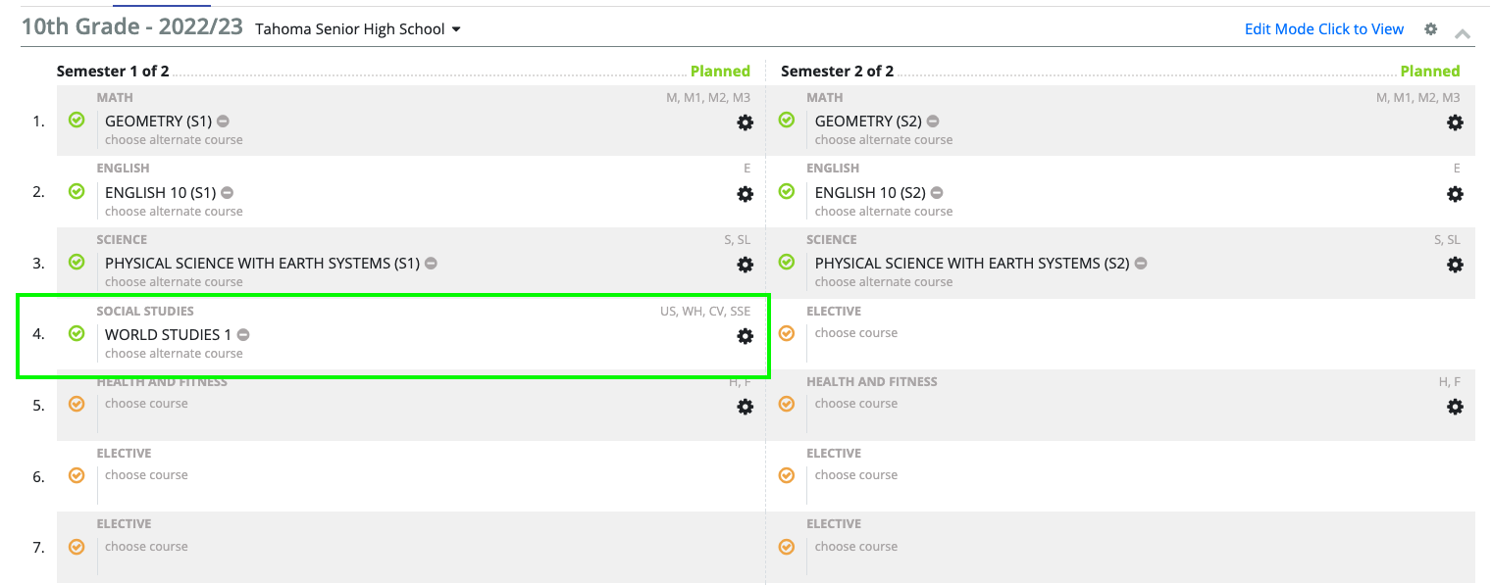
Task: Toggle green check for ENGLISH 10 (S1)
Action: click(77, 191)
